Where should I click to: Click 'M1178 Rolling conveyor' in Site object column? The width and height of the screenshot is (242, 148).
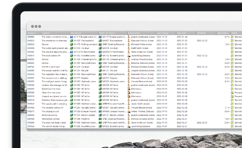pyautogui.click(x=86, y=44)
